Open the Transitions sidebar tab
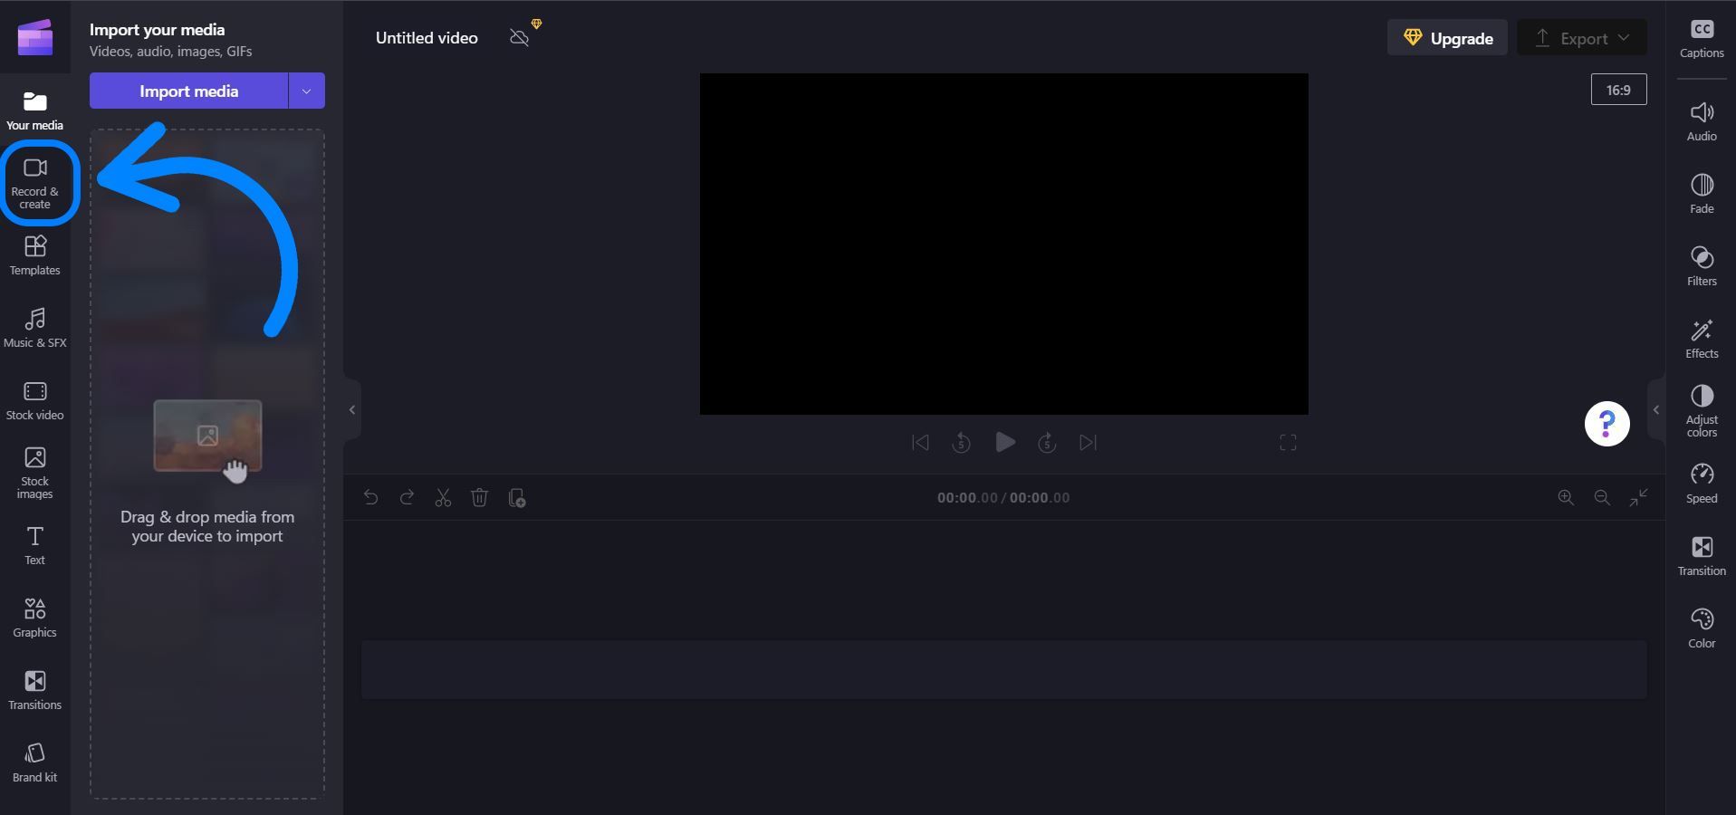The height and width of the screenshot is (815, 1736). pyautogui.click(x=35, y=690)
